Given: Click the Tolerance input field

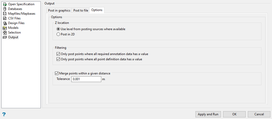Looking at the screenshot, I should [86, 79].
